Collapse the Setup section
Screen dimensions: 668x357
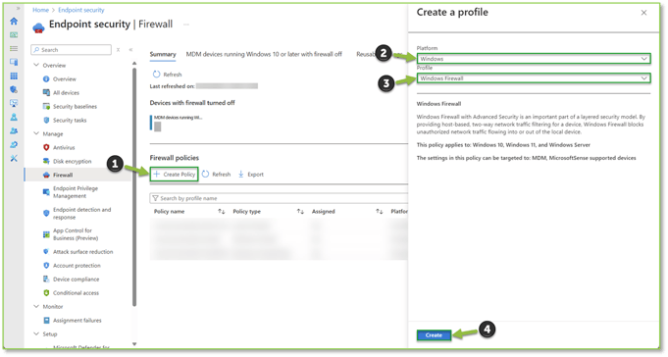click(x=36, y=334)
